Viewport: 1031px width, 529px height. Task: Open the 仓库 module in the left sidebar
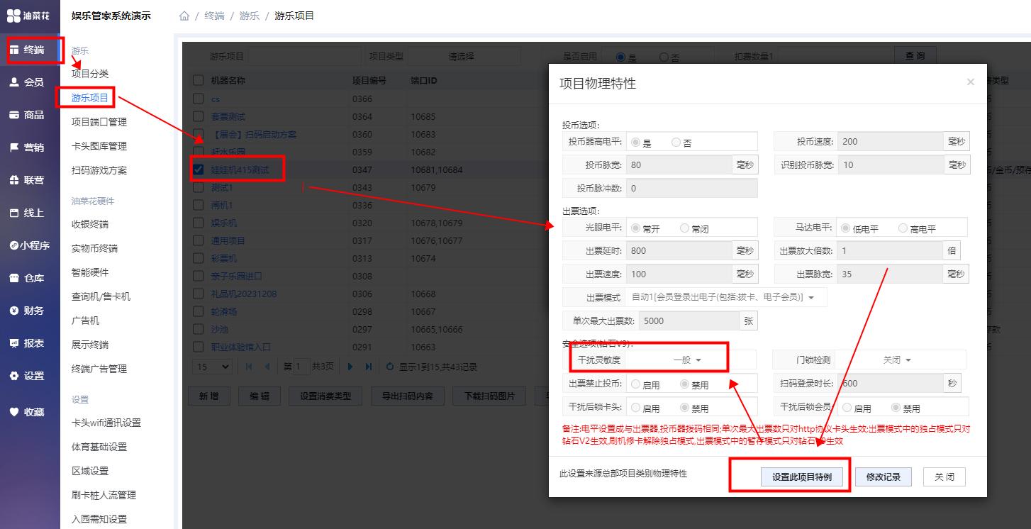pyautogui.click(x=28, y=278)
